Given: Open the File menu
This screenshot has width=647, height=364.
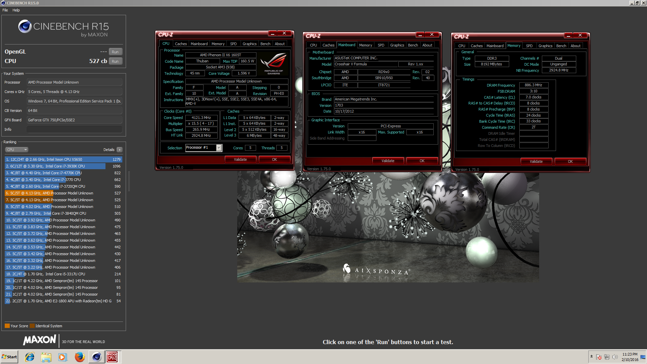Looking at the screenshot, I should 5,10.
